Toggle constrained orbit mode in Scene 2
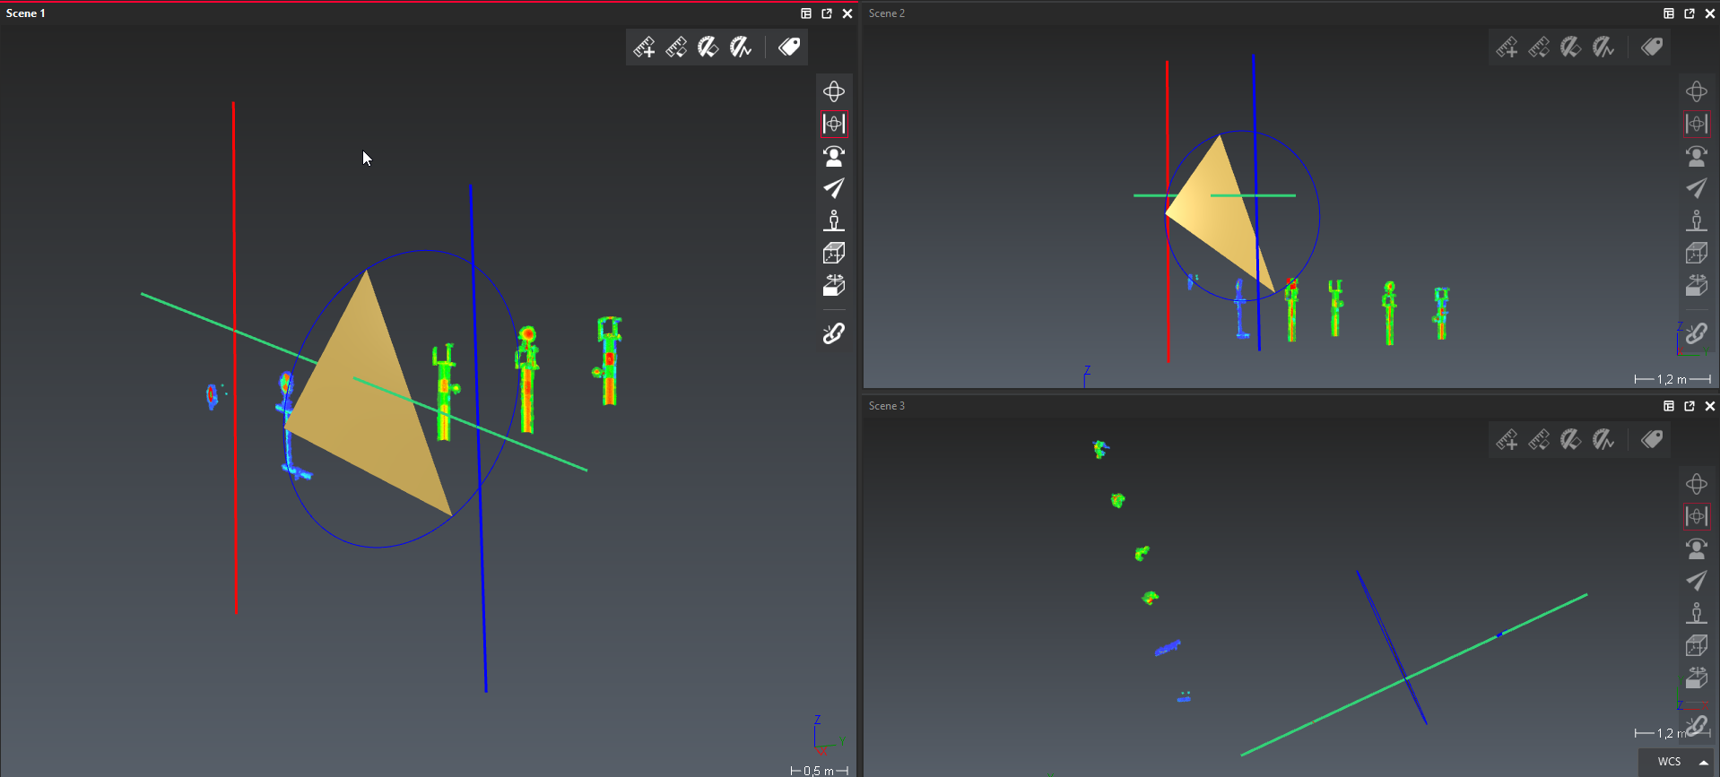This screenshot has width=1720, height=777. tap(1696, 124)
